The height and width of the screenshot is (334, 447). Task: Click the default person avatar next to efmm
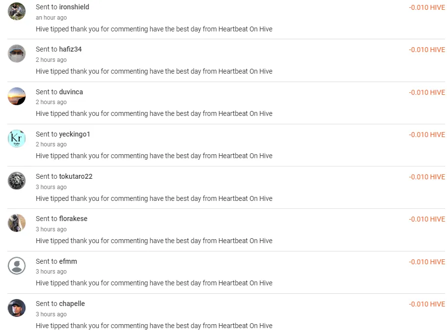(17, 266)
